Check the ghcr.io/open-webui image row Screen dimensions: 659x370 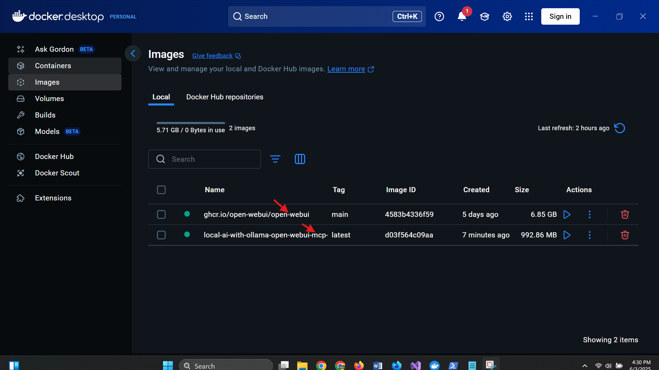[x=161, y=214]
